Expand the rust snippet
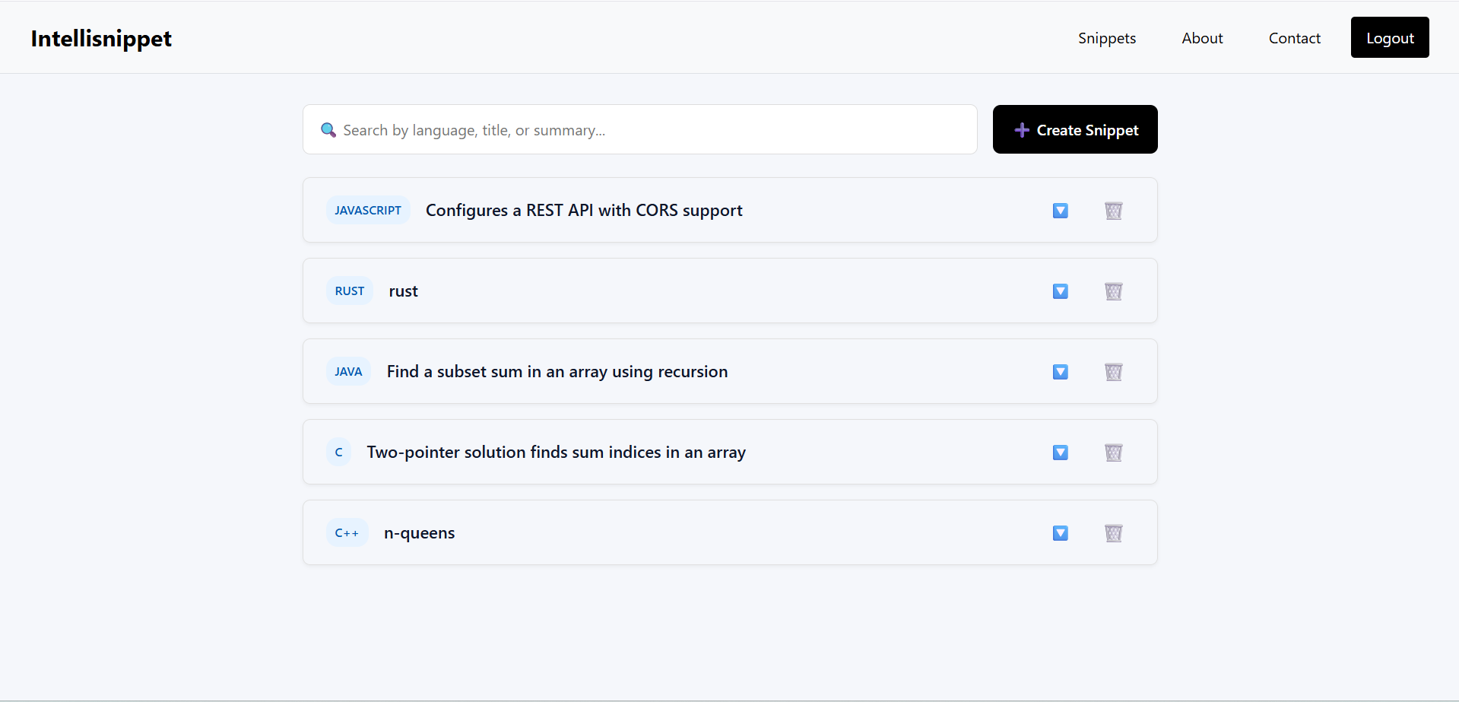Viewport: 1459px width, 702px height. click(1060, 291)
